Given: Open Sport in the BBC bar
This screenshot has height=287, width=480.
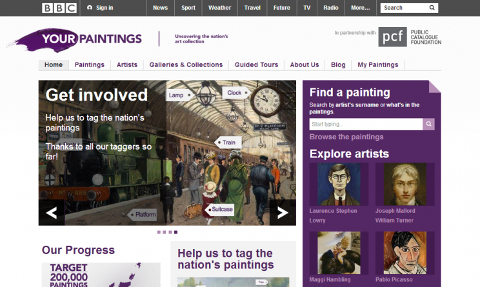Looking at the screenshot, I should (x=188, y=8).
